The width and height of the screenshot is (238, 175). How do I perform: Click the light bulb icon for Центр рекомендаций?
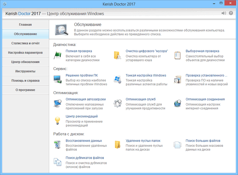(x=58, y=120)
